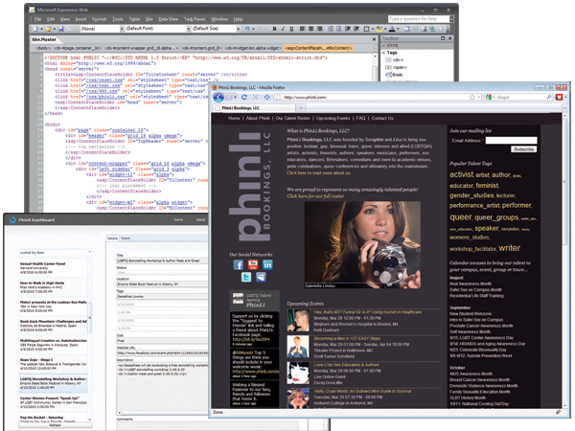Click the Open folder icon in Expression Web toolbar

click(48, 29)
